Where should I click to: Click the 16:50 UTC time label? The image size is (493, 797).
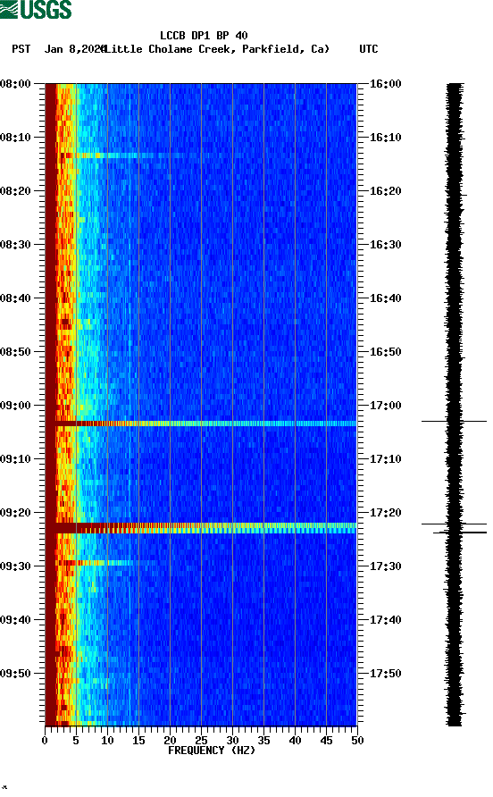[x=385, y=352]
